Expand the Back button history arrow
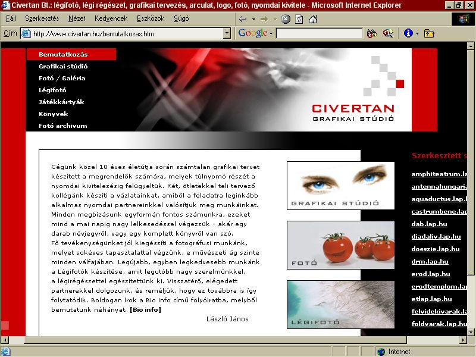This screenshot has width=476, height=357. click(253, 19)
